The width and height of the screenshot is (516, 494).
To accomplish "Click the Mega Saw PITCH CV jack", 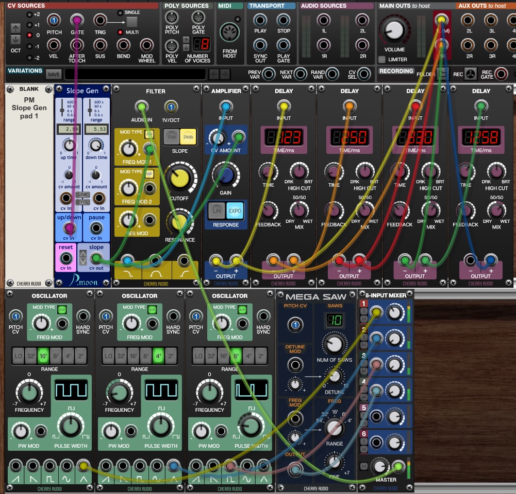I will [295, 325].
